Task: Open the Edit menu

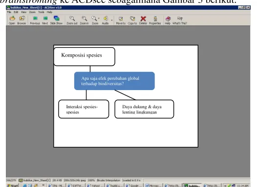Action: pos(16,12)
